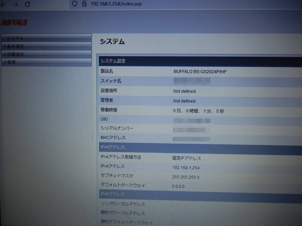The image size is (302, 226).
Task: Click the 稼働時間 label
Action: click(x=109, y=110)
